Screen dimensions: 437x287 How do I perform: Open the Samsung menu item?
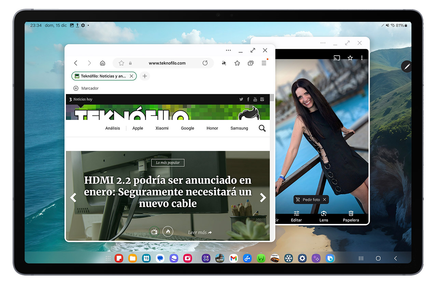pos(239,128)
